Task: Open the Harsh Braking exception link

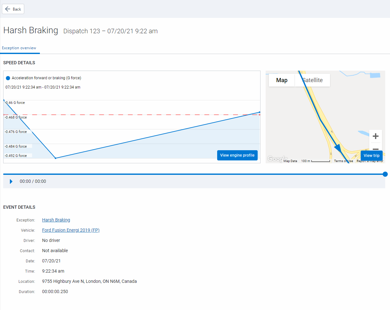Action: (56, 220)
